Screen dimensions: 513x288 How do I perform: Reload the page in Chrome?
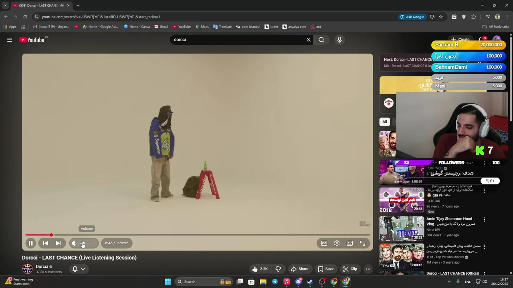click(25, 17)
